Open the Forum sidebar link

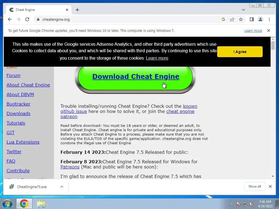pos(14,76)
